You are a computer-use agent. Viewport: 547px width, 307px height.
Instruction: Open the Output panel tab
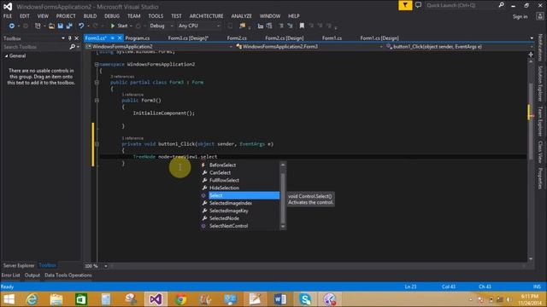32,275
